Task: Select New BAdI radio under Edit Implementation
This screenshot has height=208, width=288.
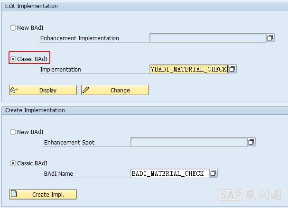Action: (13, 28)
